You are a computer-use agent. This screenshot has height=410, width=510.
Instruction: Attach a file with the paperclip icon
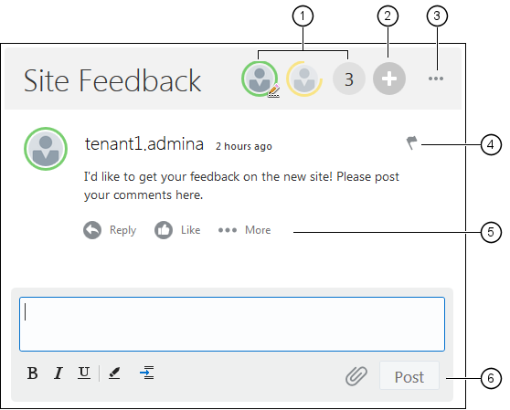[x=356, y=376]
